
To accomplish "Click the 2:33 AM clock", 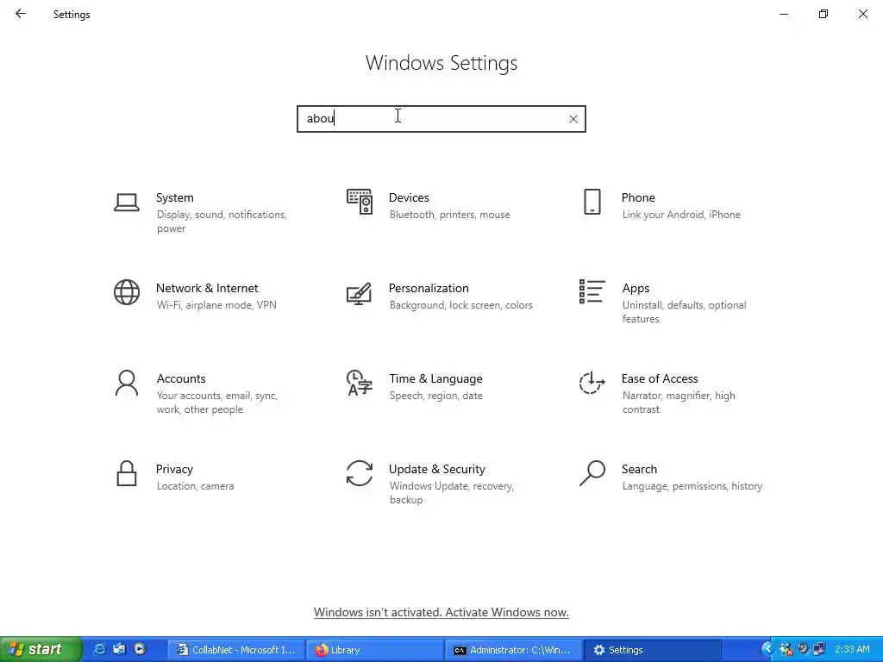I will click(x=852, y=650).
